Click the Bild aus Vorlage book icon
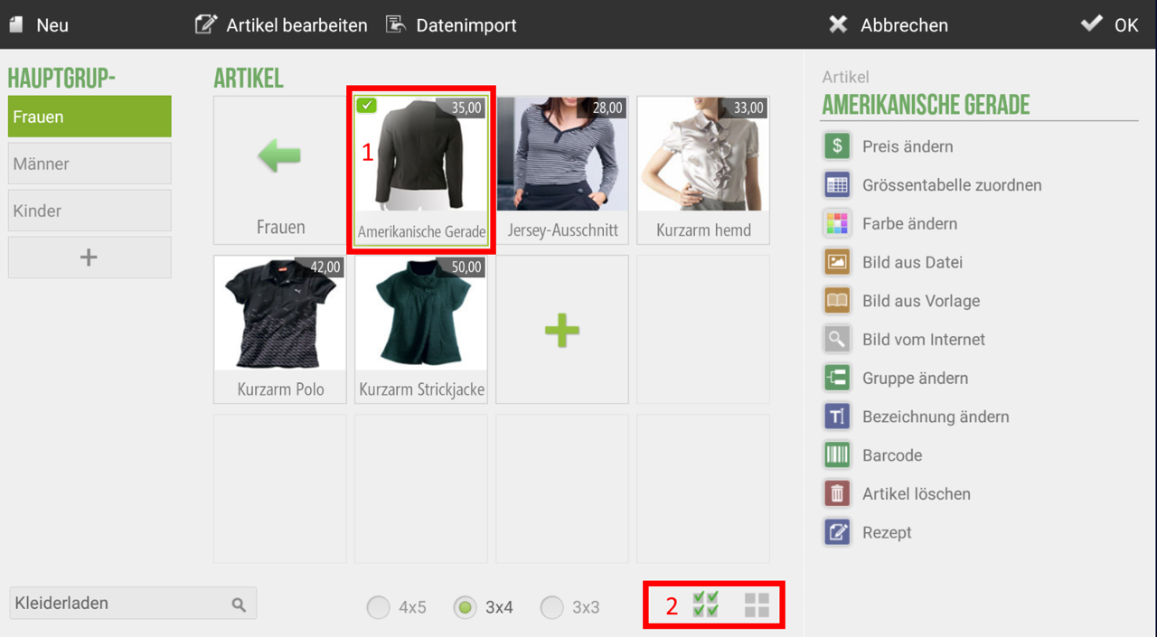The height and width of the screenshot is (637, 1157). [837, 300]
